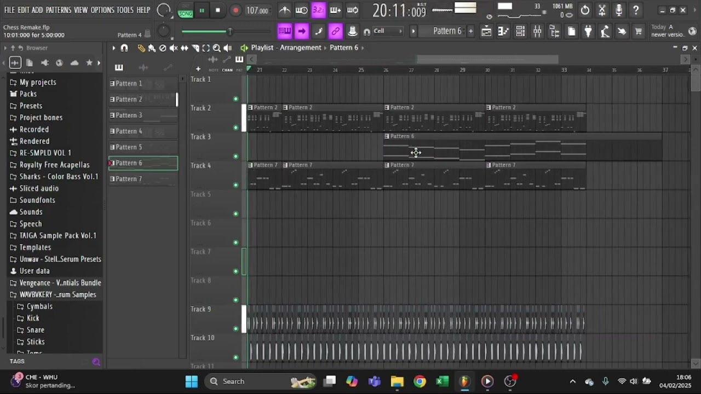701x394 pixels.
Task: Switch between Song and Pattern mode
Action: [x=186, y=10]
